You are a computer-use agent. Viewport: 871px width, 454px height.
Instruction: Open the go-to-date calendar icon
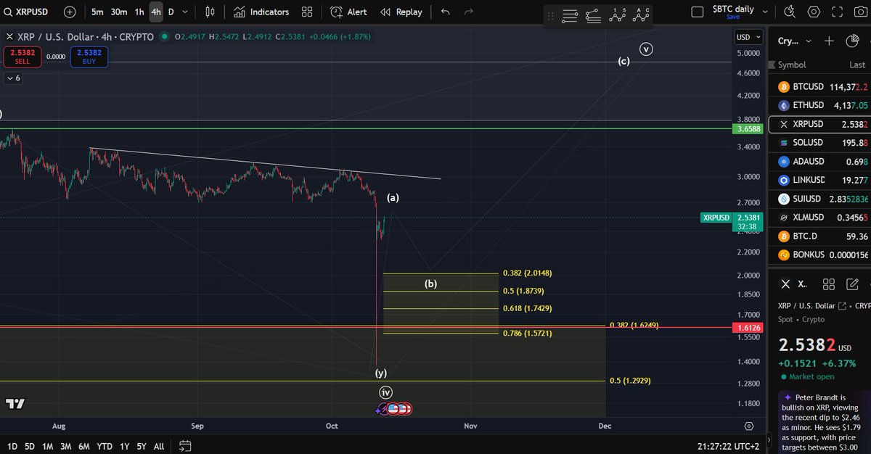(185, 446)
